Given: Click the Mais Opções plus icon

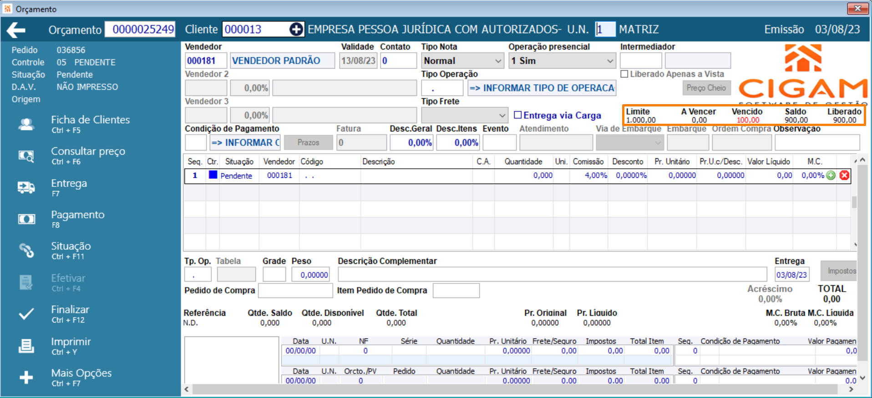Looking at the screenshot, I should pyautogui.click(x=26, y=377).
